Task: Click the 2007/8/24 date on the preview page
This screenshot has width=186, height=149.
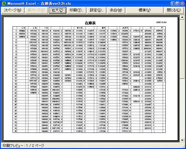Action: pos(162,22)
